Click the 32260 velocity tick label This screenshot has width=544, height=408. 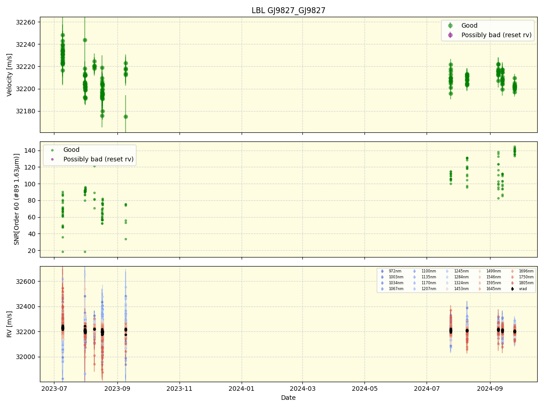26,22
